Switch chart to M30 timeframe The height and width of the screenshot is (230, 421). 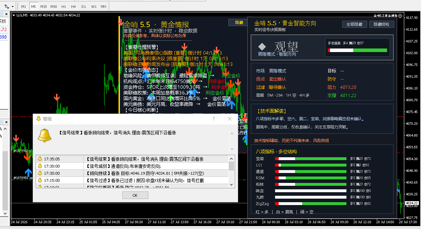(54, 6)
